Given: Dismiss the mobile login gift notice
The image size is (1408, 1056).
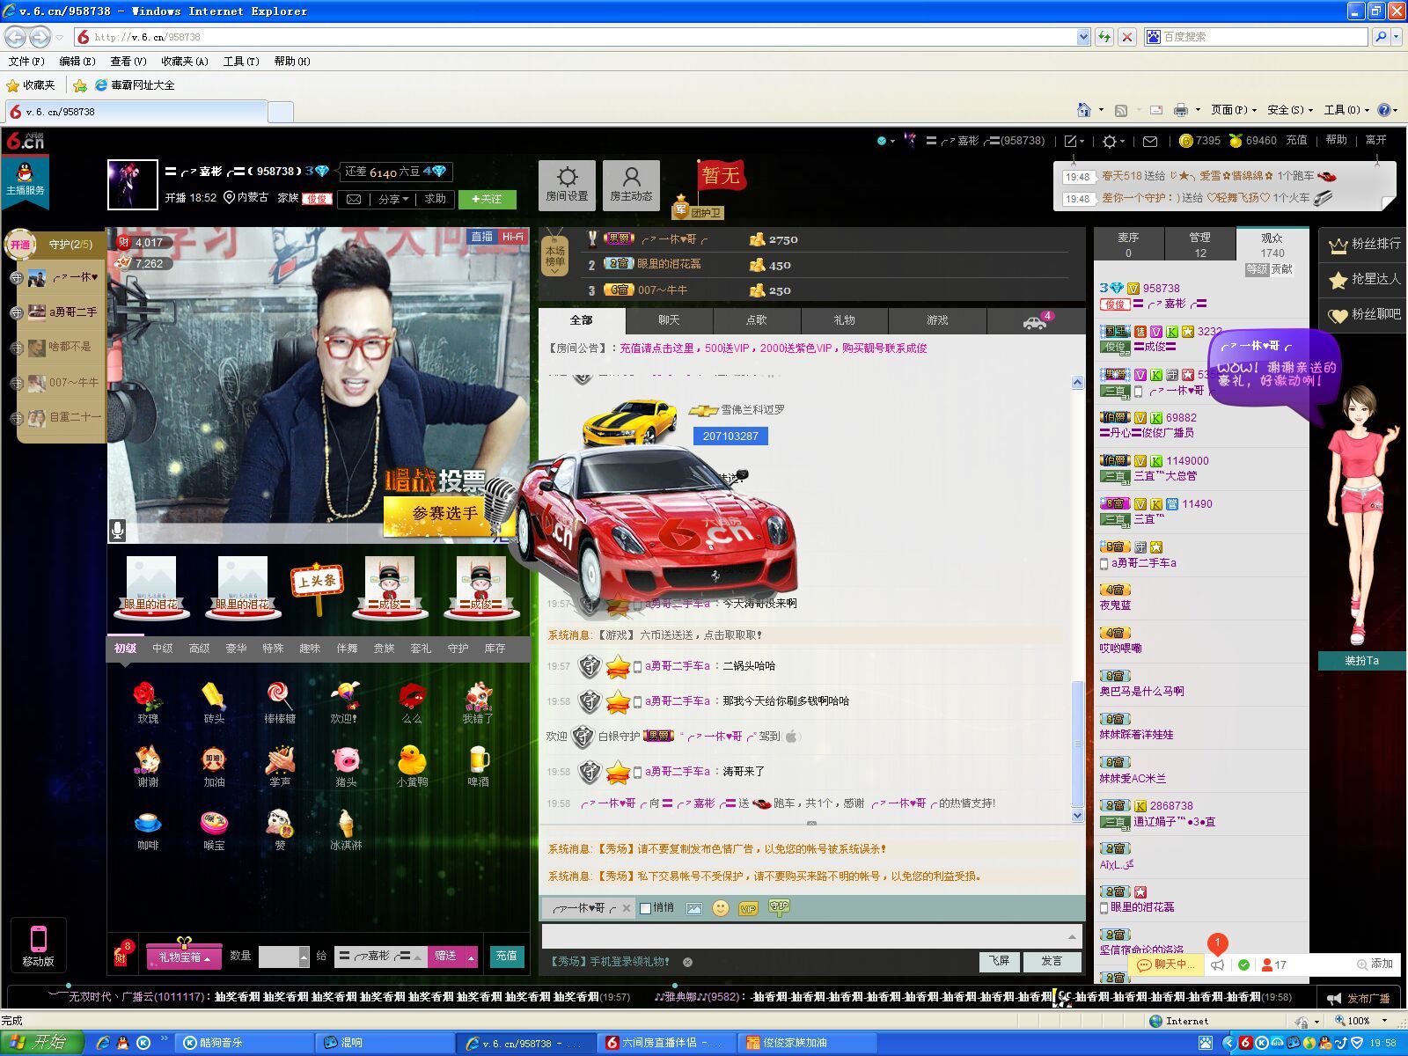Looking at the screenshot, I should (687, 962).
